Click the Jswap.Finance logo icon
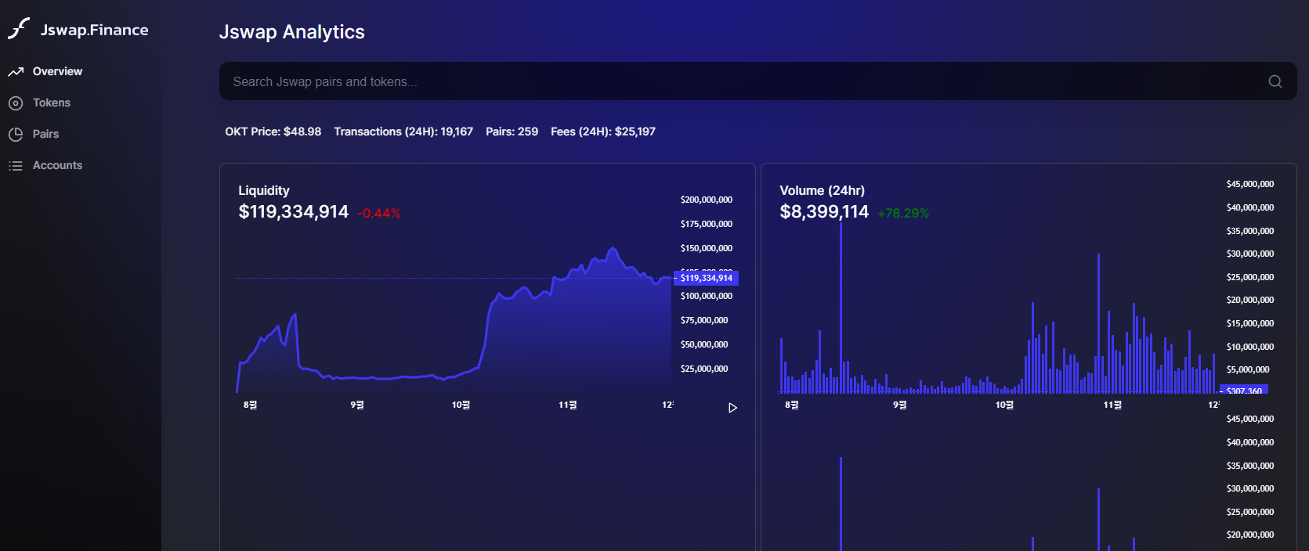Image resolution: width=1309 pixels, height=551 pixels. (19, 29)
